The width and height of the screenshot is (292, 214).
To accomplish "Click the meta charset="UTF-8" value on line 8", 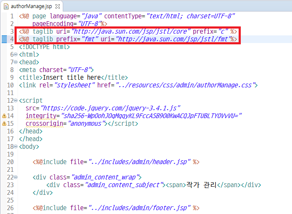I will pos(79,70).
